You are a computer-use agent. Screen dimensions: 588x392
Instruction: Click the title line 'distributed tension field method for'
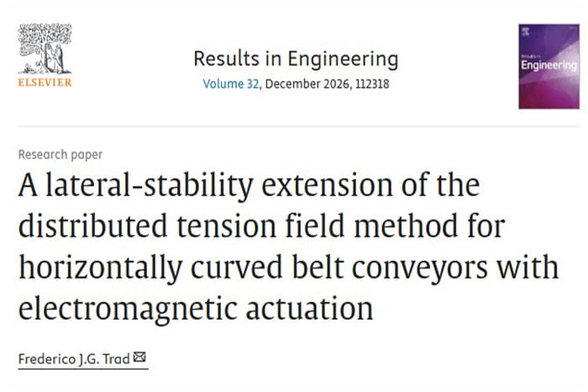click(261, 226)
